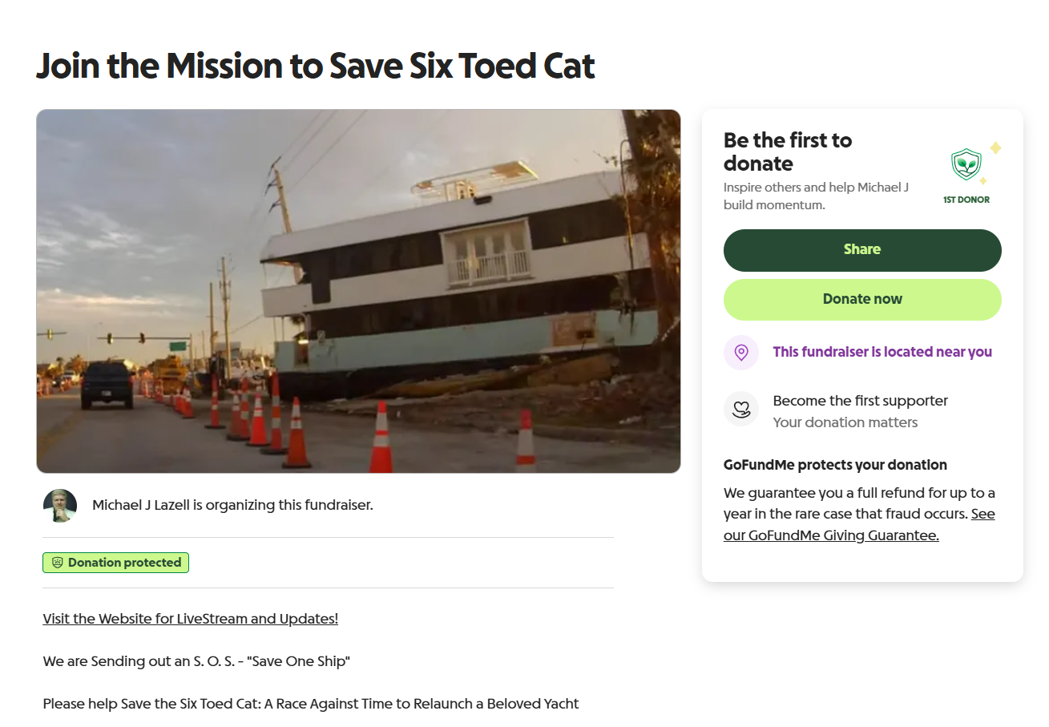
Task: Open the Visit the Website for LiveStream link
Action: 191,619
